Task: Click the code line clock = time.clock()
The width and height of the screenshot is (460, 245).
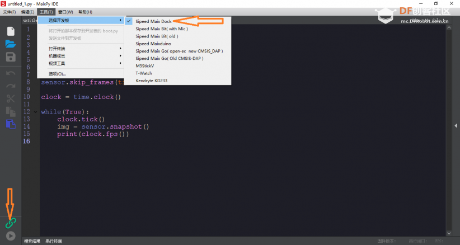Action: (x=81, y=97)
